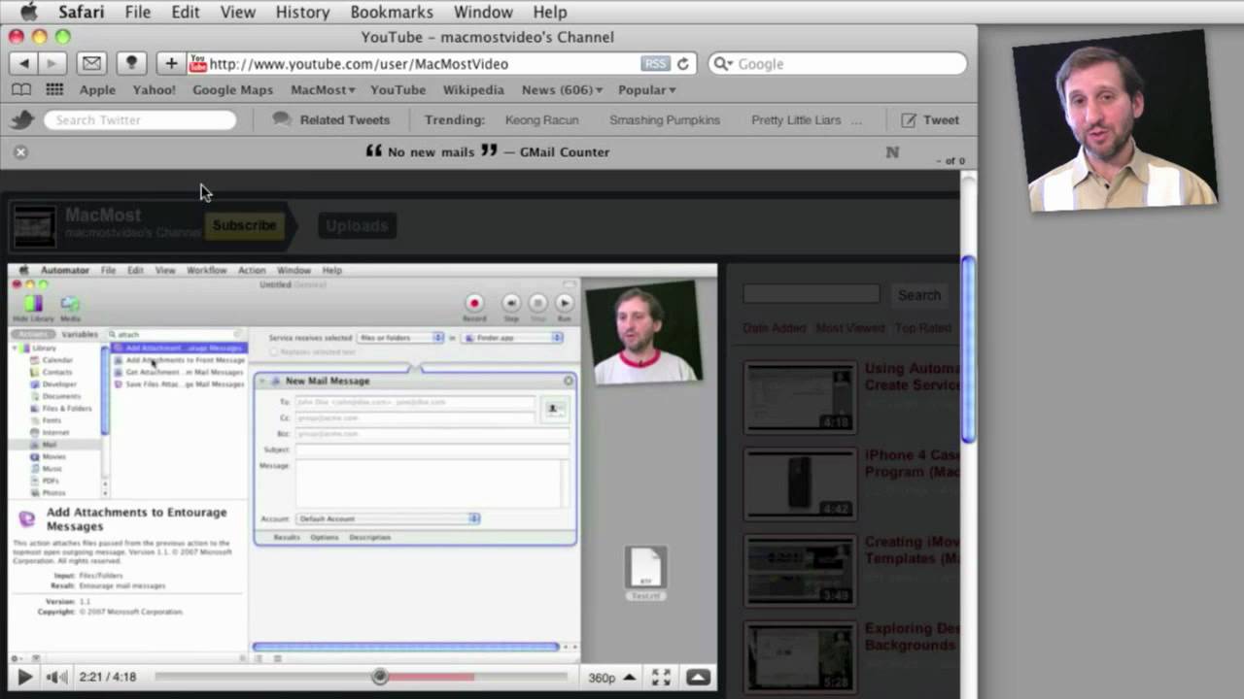Open the Safari menu
The width and height of the screenshot is (1244, 699).
(81, 12)
